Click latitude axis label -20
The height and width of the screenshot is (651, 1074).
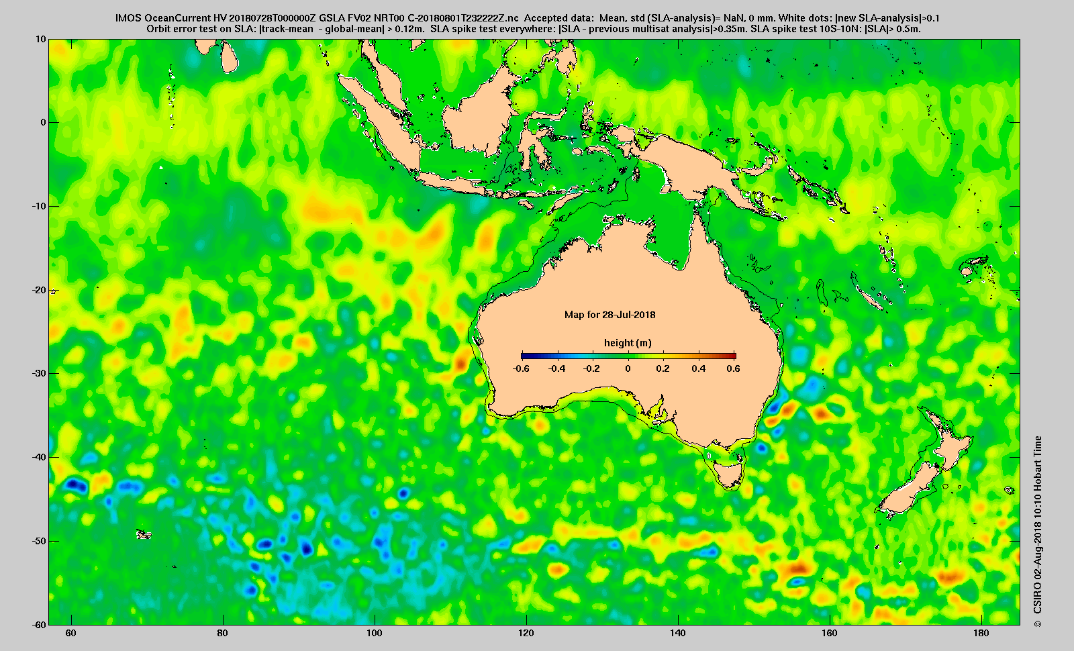39,290
